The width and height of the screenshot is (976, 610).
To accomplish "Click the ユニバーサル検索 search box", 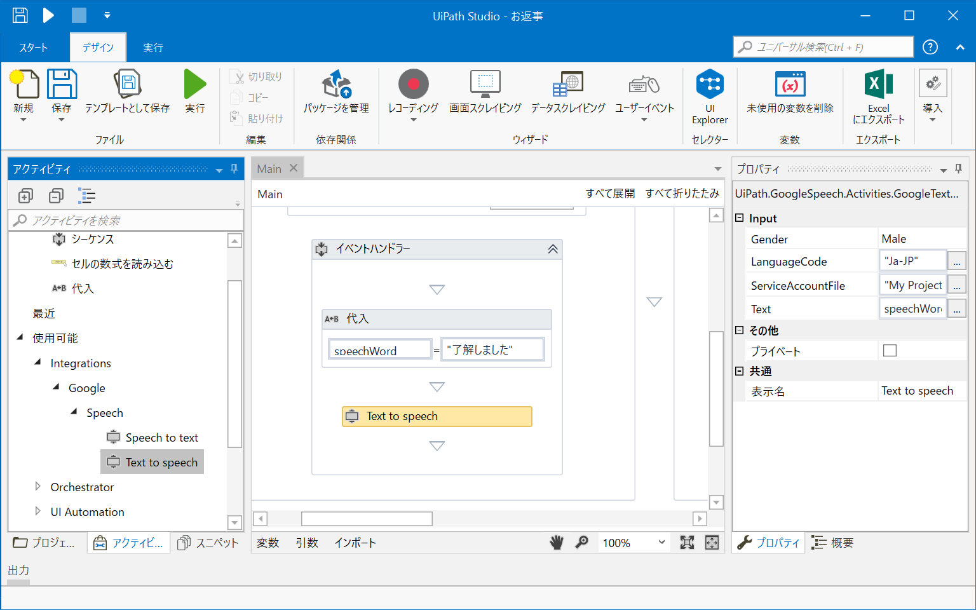I will (823, 47).
